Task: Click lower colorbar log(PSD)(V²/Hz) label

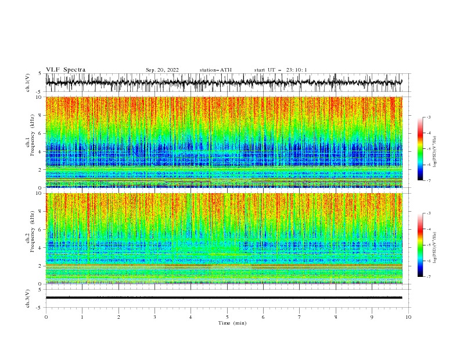Action: click(x=435, y=248)
